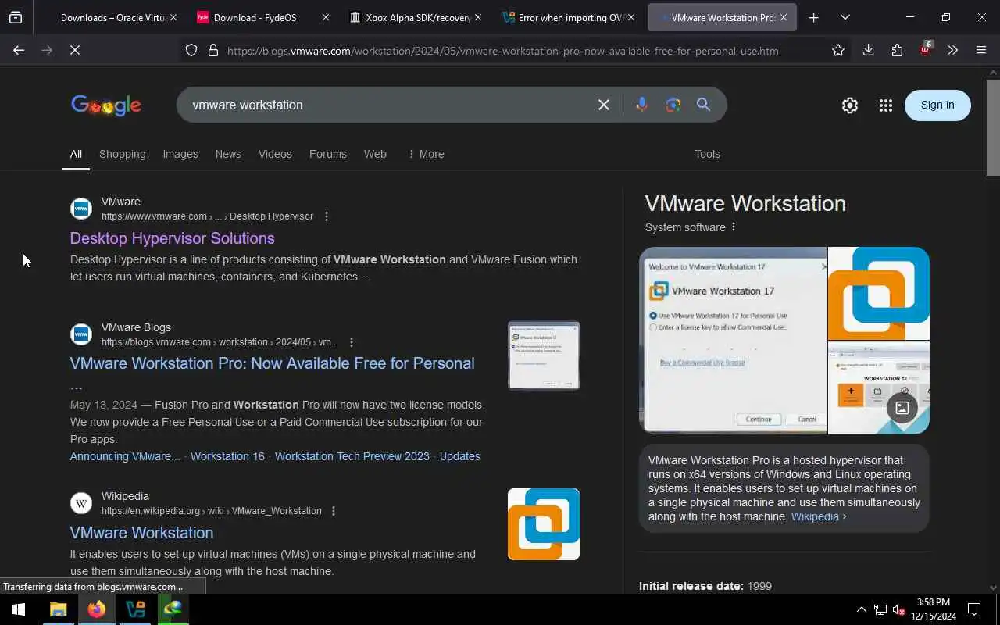This screenshot has height=625, width=1000.
Task: Expand the More filters dropdown
Action: click(x=426, y=154)
